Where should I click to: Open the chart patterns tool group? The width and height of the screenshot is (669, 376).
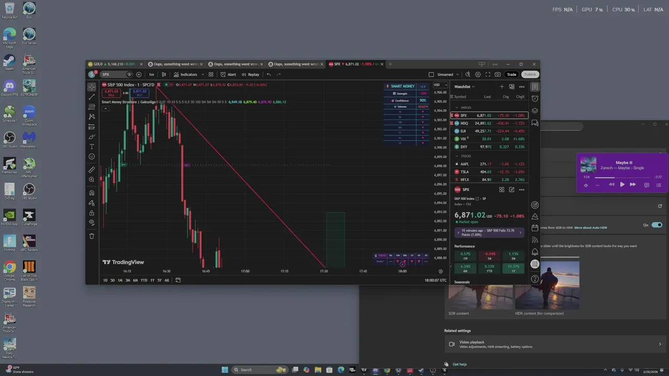click(91, 116)
